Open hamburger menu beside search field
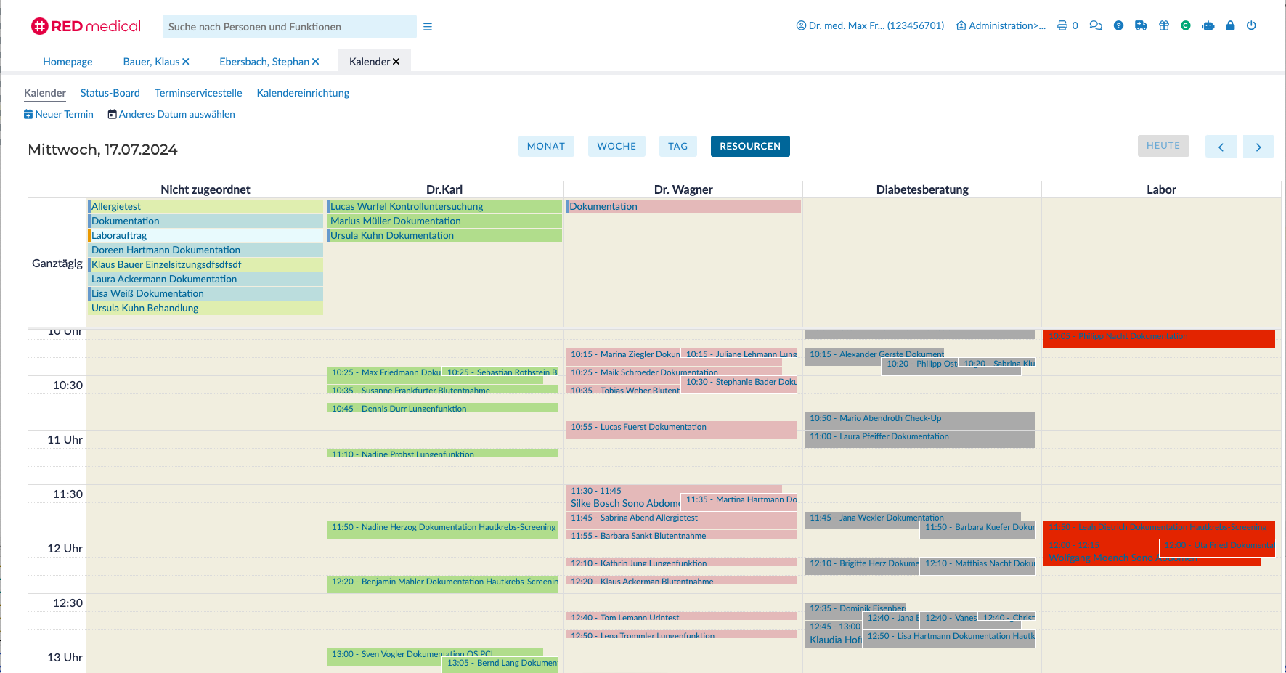 click(x=428, y=27)
